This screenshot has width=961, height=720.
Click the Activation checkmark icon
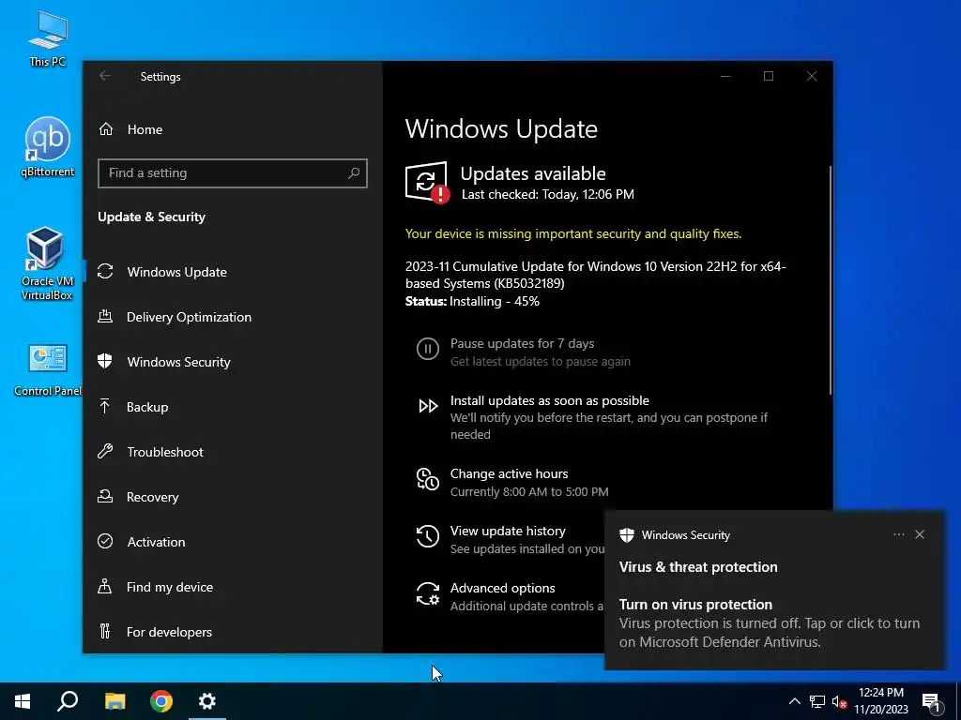[105, 541]
